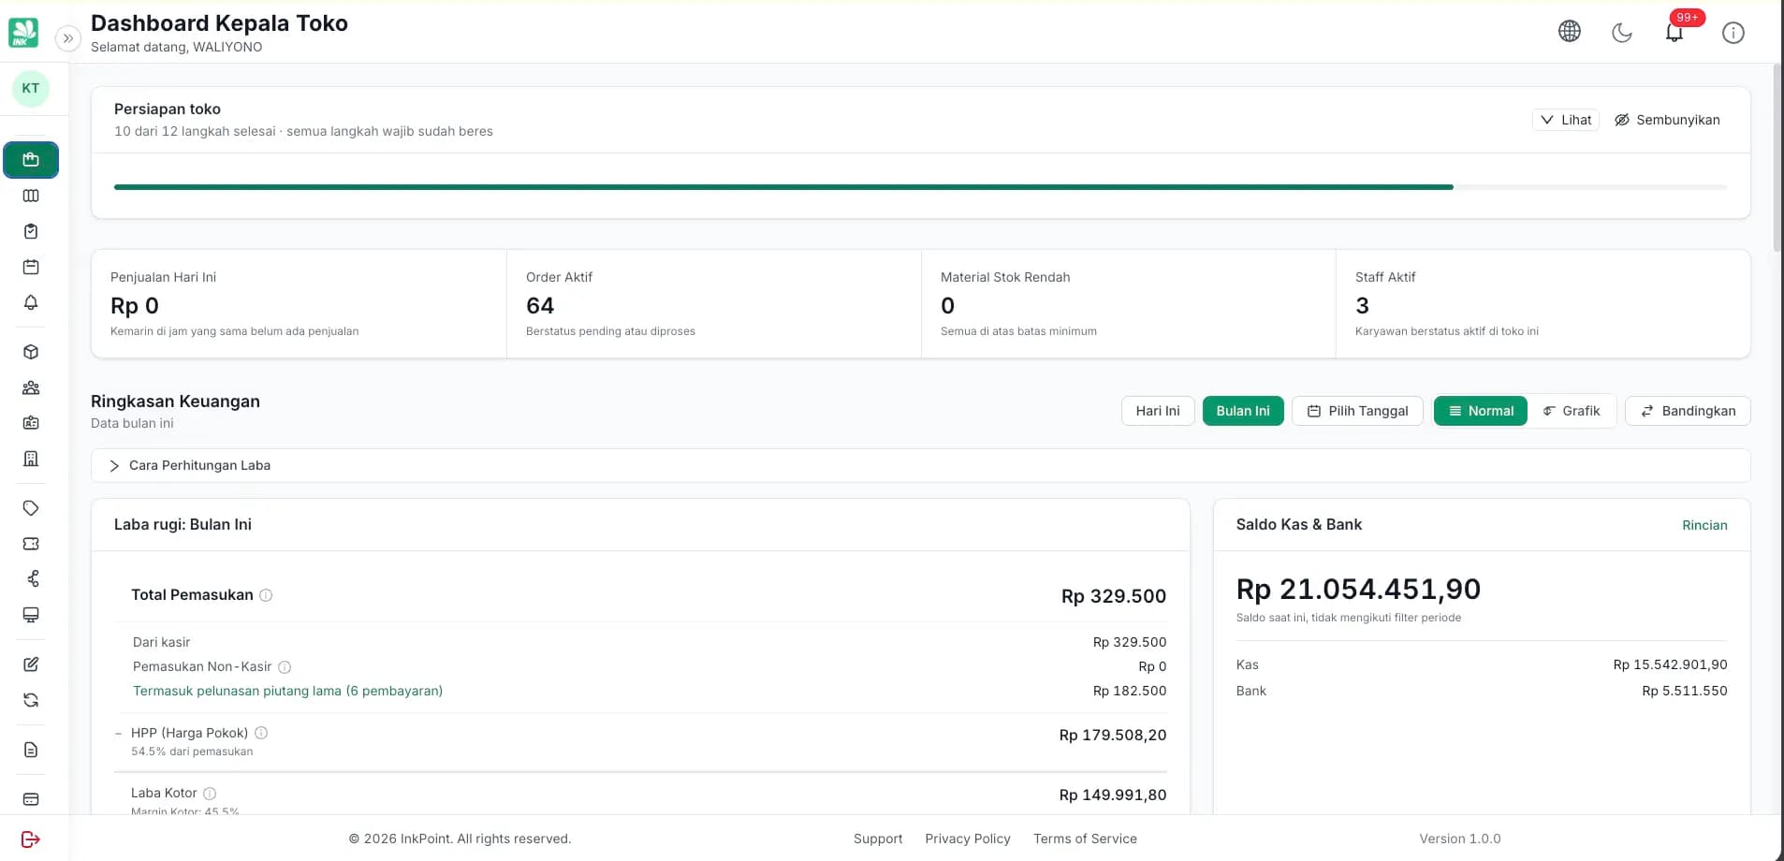Click the red logout icon
Viewport: 1784px width, 861px height.
(x=31, y=839)
